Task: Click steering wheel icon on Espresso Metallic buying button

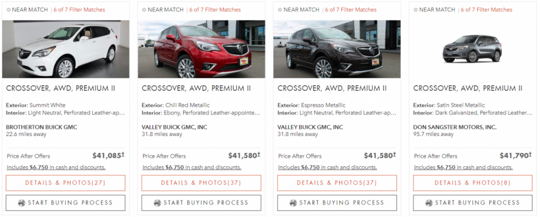Action: click(x=293, y=203)
